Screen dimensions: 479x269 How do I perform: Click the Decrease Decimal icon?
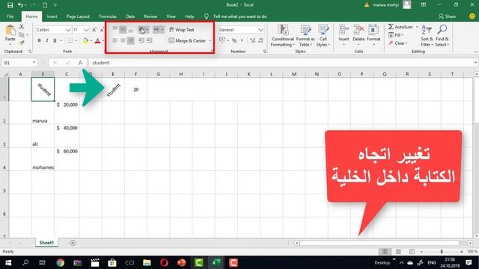[x=260, y=40]
